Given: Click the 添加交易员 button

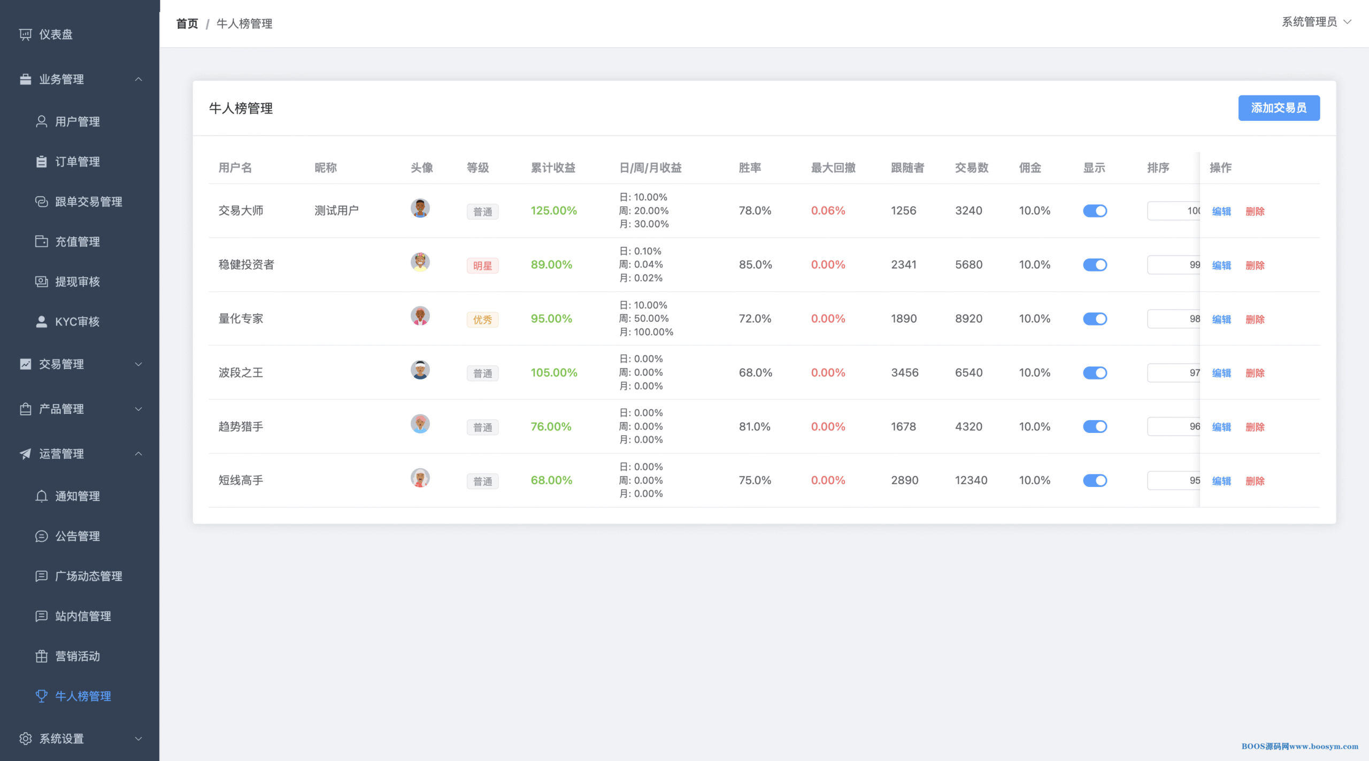Looking at the screenshot, I should [1279, 108].
